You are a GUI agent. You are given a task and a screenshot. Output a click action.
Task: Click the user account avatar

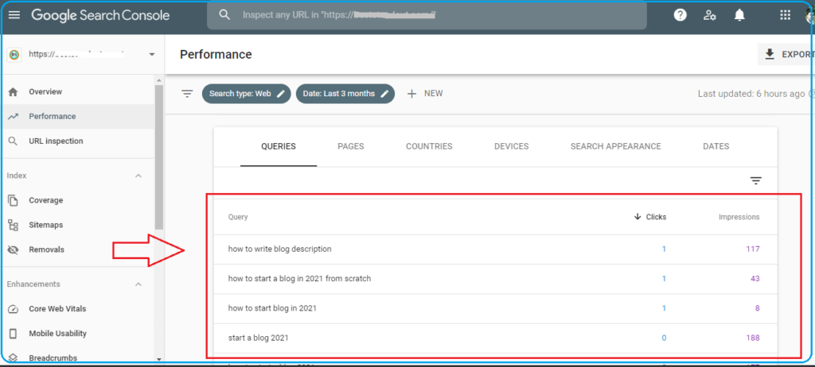(x=809, y=16)
